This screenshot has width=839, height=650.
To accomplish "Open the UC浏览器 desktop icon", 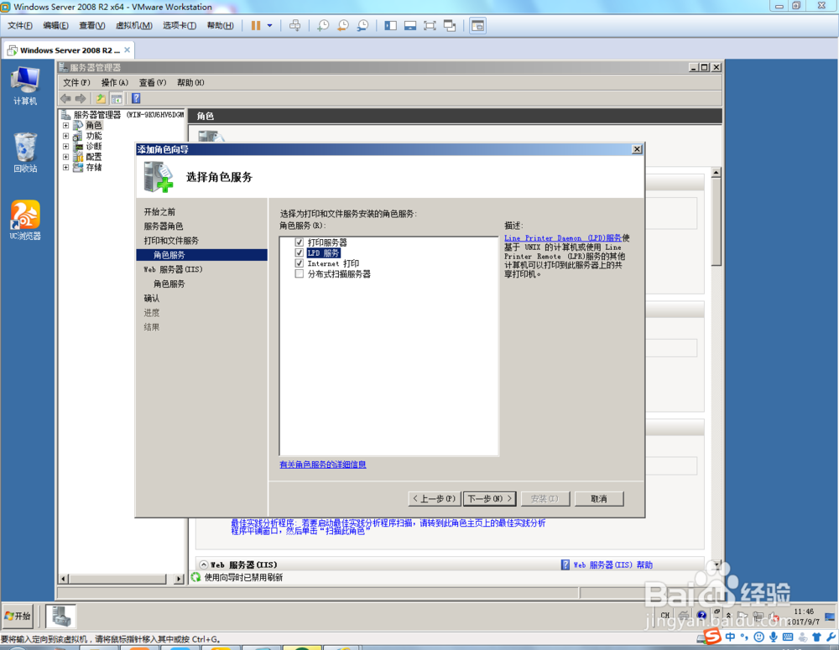I will pyautogui.click(x=25, y=220).
